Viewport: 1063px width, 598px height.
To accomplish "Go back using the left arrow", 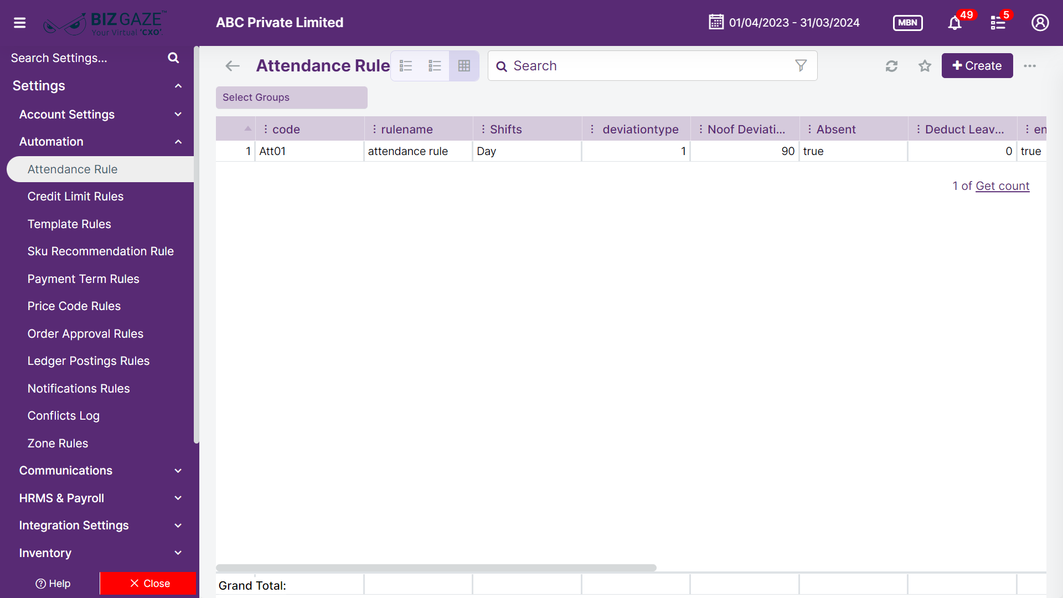I will [x=233, y=66].
